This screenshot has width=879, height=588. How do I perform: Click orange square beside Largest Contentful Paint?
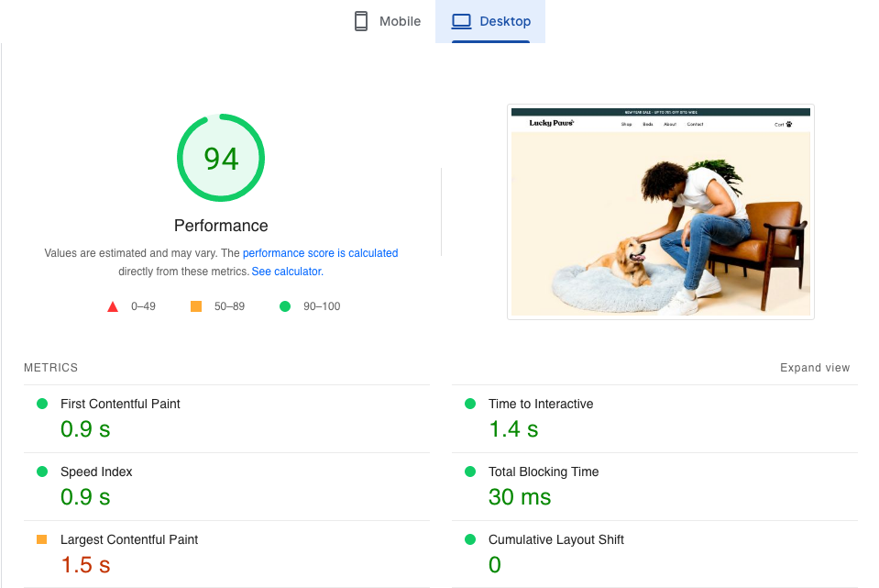41,539
